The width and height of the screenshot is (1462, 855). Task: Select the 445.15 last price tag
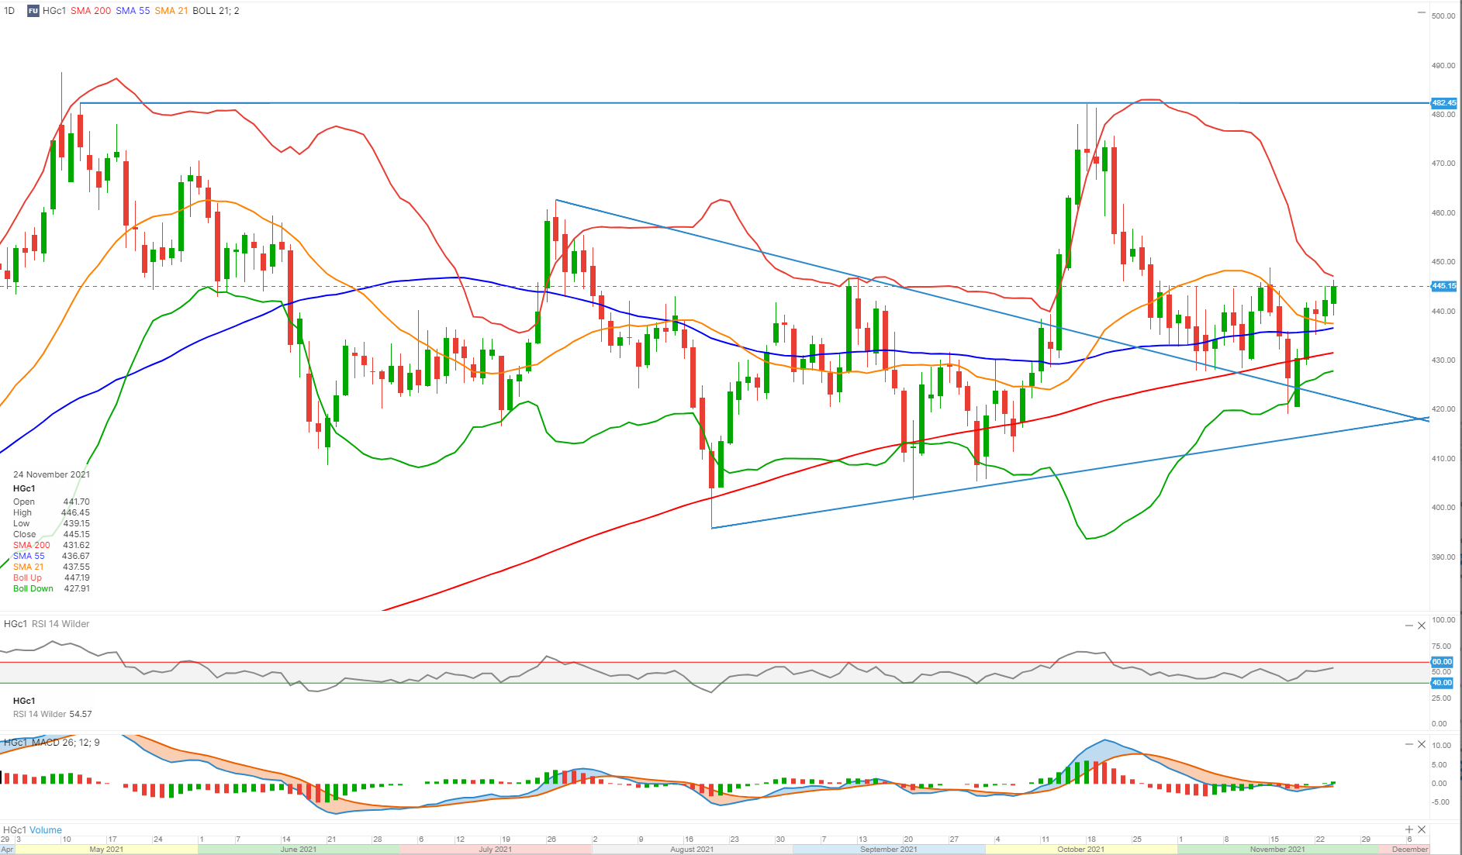1443,286
